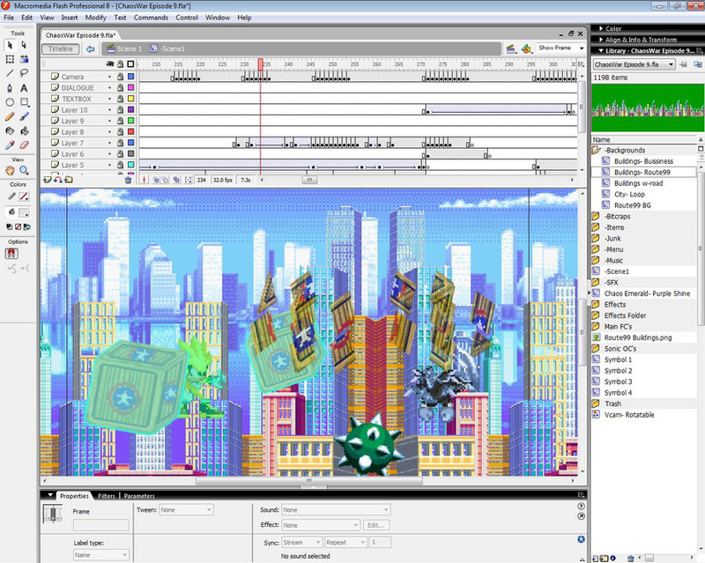The image size is (705, 563).
Task: Select the Line tool
Action: [x=10, y=73]
